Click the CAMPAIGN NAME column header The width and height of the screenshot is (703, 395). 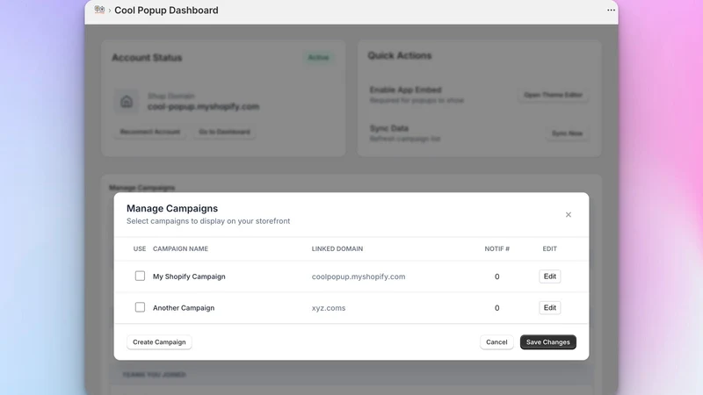[180, 248]
